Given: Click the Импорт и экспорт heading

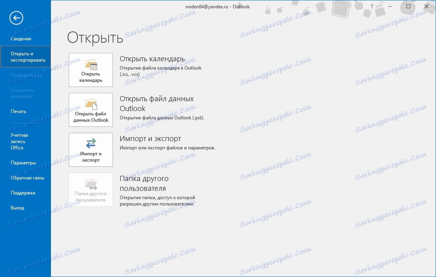Looking at the screenshot, I should point(150,138).
